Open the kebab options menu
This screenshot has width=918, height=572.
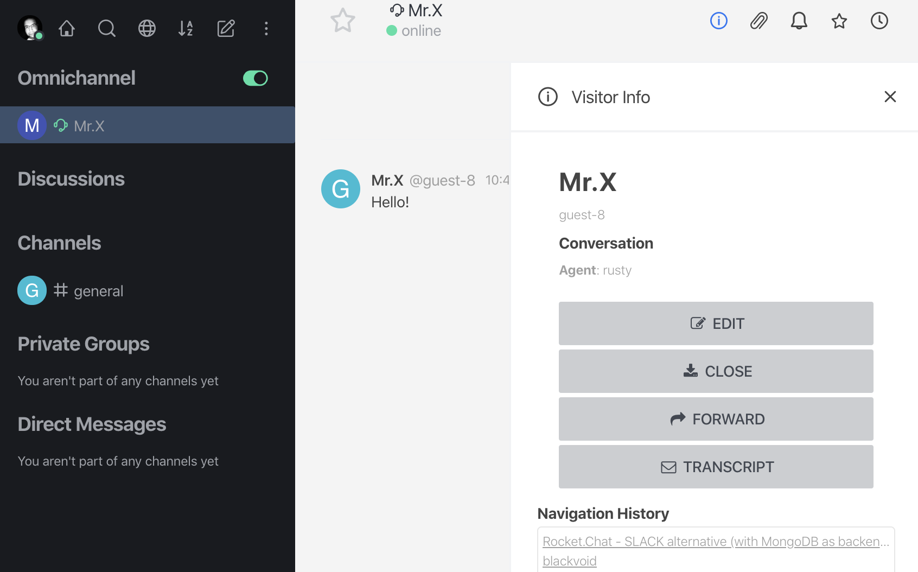pyautogui.click(x=266, y=28)
